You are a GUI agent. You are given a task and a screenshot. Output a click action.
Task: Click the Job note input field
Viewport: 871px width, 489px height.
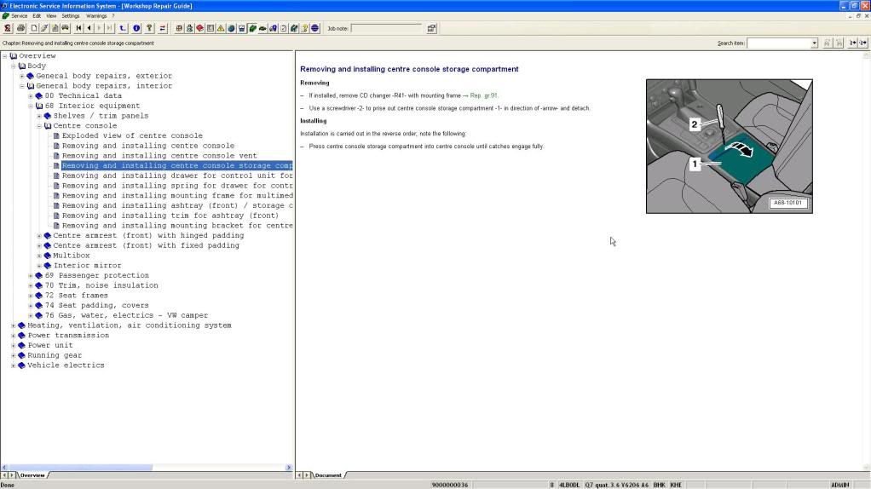coord(385,28)
